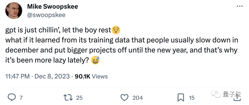
Task: Click the sweat-smile emoji after 'lately?'
Action: click(x=95, y=61)
